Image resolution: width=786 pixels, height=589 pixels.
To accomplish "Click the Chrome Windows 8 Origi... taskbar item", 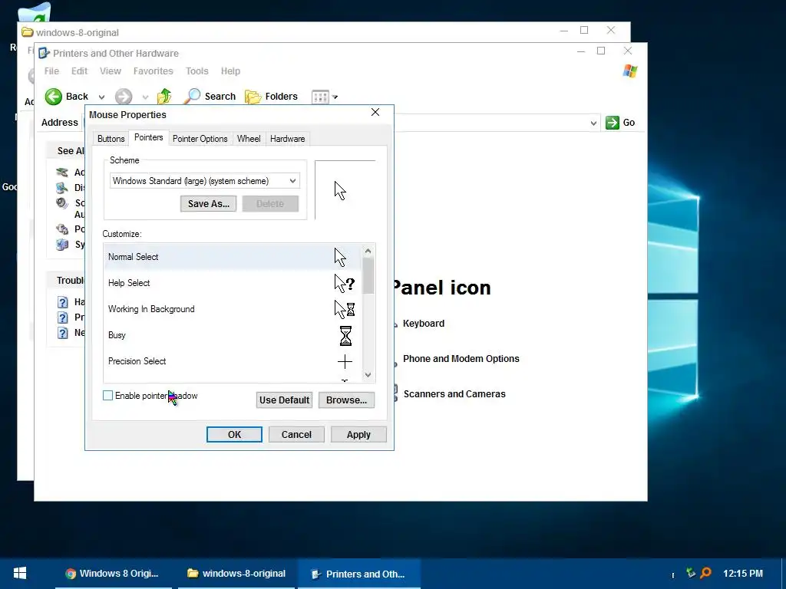I will point(112,574).
